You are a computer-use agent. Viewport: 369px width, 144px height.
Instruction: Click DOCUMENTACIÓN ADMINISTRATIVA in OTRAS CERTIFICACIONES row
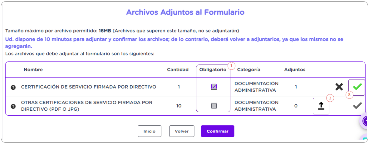click(x=257, y=106)
